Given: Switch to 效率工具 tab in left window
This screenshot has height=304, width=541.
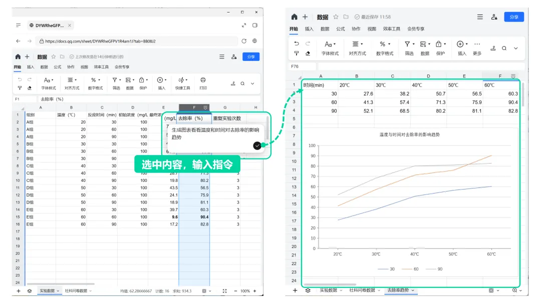Looking at the screenshot, I should tap(101, 67).
